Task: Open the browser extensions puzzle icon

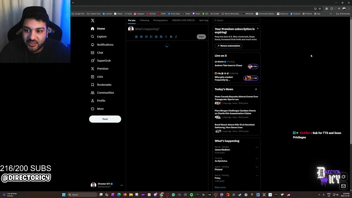Action: (332, 9)
